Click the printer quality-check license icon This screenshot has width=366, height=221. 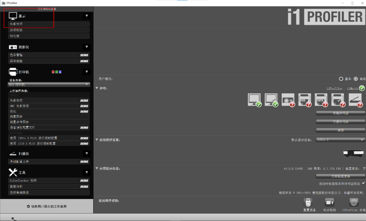(x=338, y=100)
